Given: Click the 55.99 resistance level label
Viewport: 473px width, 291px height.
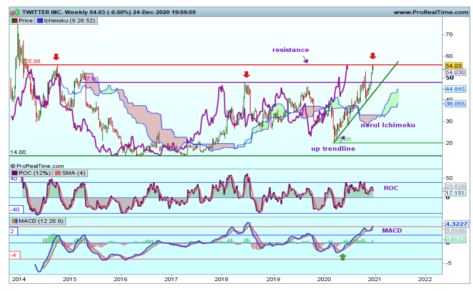Looking at the screenshot, I should (33, 61).
